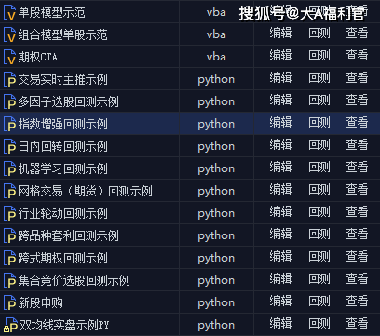Image resolution: width=380 pixels, height=336 pixels.
Task: Click 编辑 for 双均线实盘示例PY
Action: [280, 323]
